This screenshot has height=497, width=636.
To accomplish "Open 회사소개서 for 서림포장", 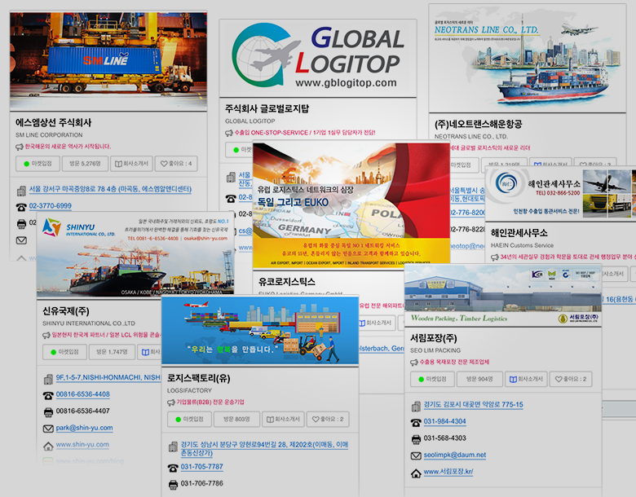I will pyautogui.click(x=526, y=379).
